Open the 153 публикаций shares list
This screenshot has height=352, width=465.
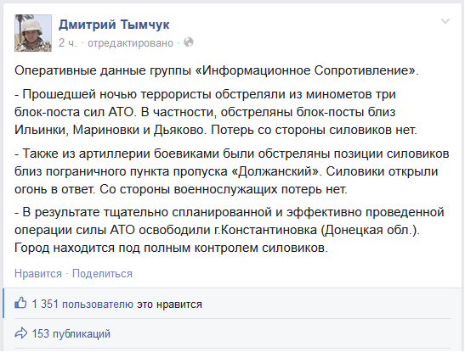coord(71,333)
